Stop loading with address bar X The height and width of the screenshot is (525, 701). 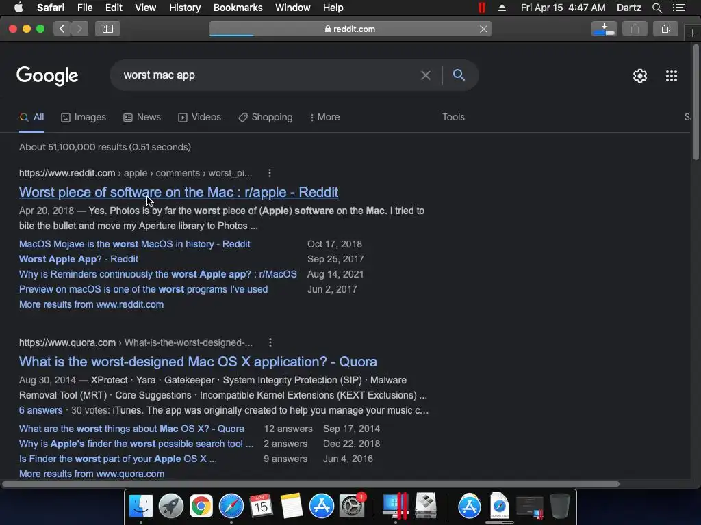483,29
